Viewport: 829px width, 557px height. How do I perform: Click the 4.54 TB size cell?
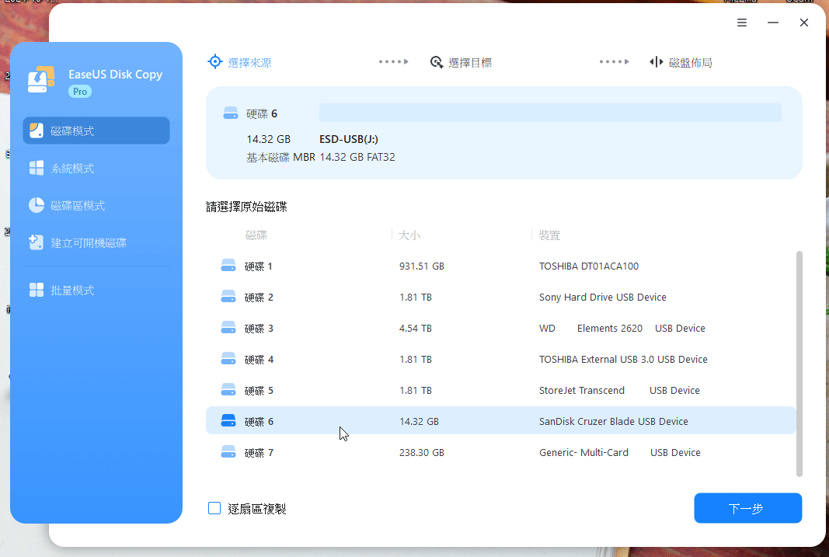tap(415, 328)
